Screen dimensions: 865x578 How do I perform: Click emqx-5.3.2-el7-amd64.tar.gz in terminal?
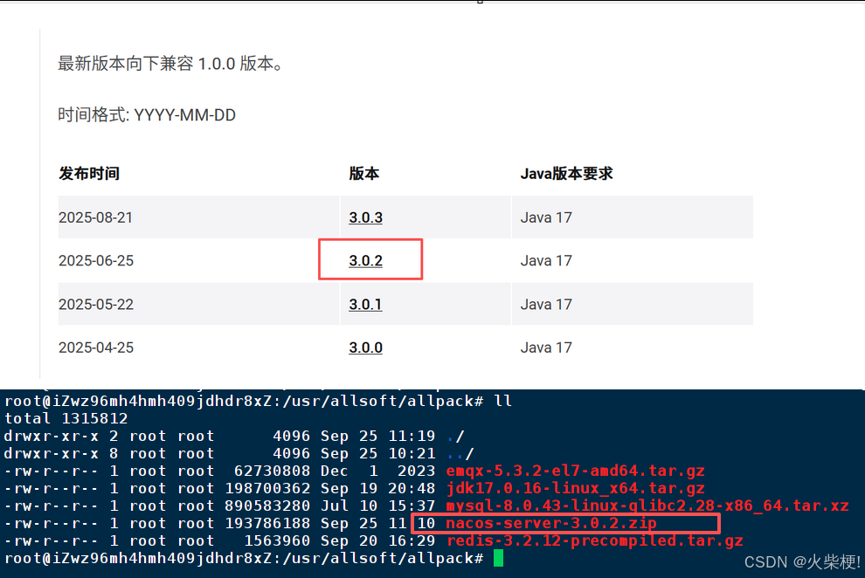[x=576, y=471]
